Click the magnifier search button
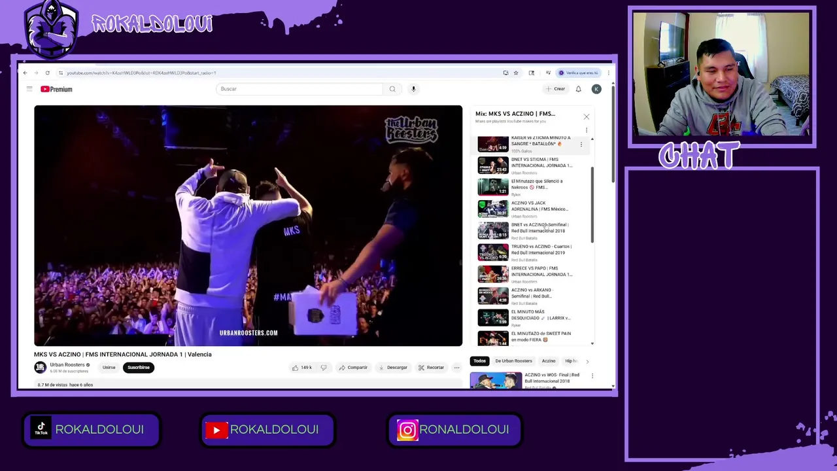The image size is (837, 471). [x=392, y=89]
